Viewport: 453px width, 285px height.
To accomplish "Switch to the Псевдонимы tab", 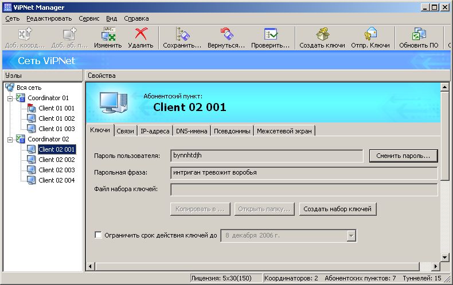I will (x=232, y=131).
